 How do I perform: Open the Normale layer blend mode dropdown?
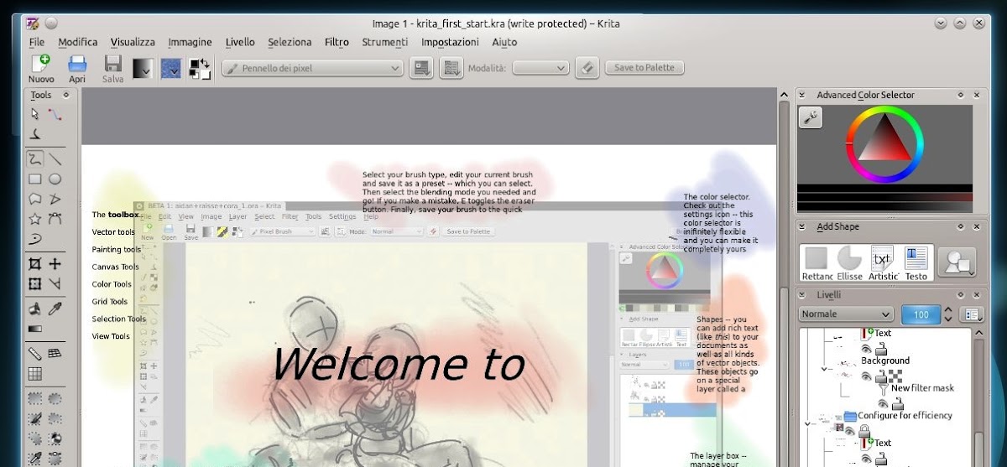(846, 314)
